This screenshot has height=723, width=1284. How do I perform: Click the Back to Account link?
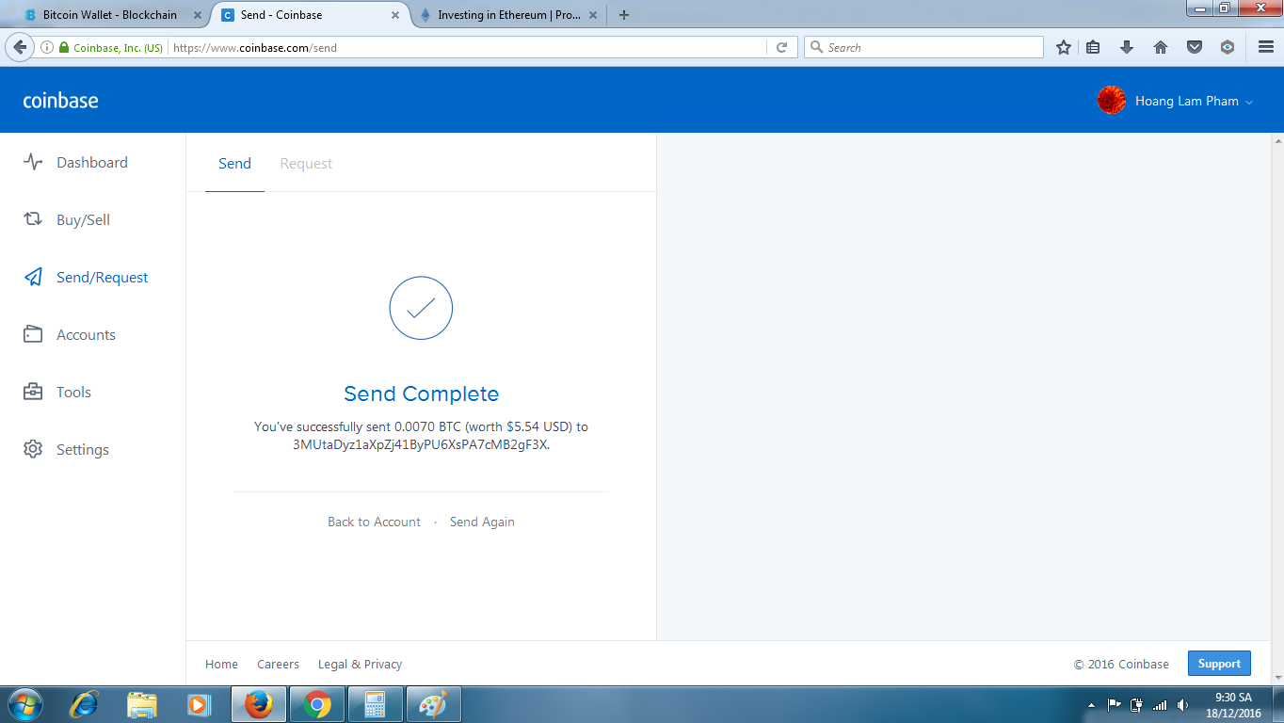pyautogui.click(x=374, y=522)
